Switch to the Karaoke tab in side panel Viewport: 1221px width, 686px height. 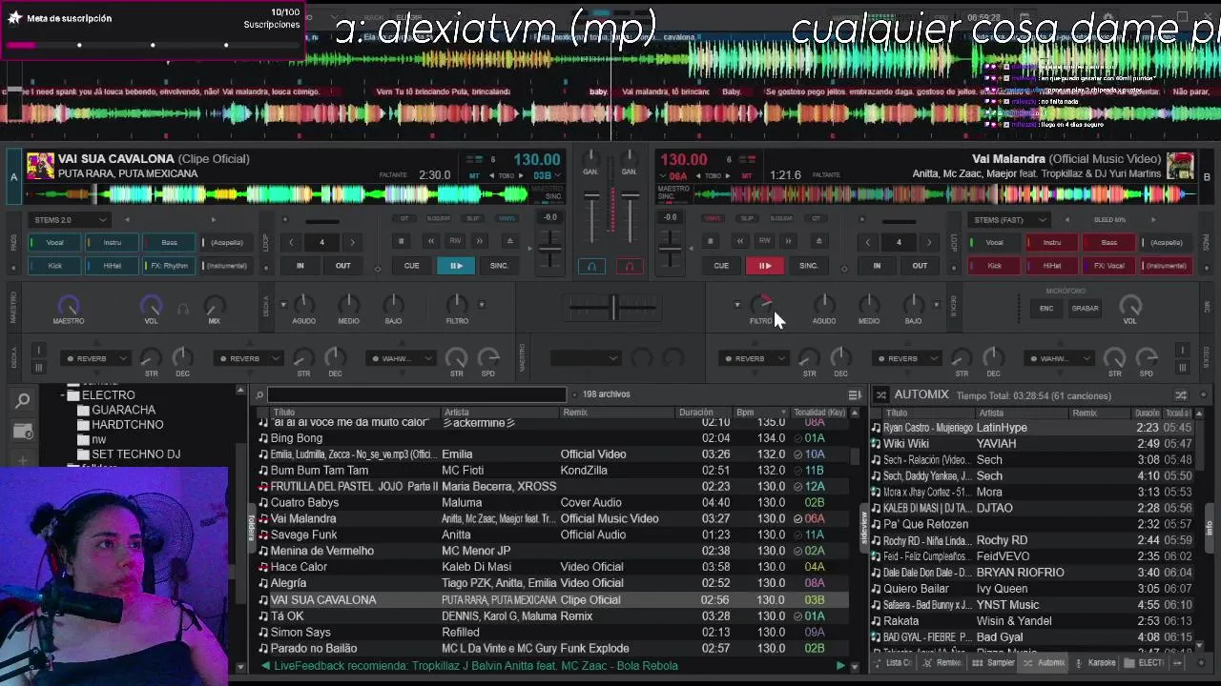click(1095, 663)
